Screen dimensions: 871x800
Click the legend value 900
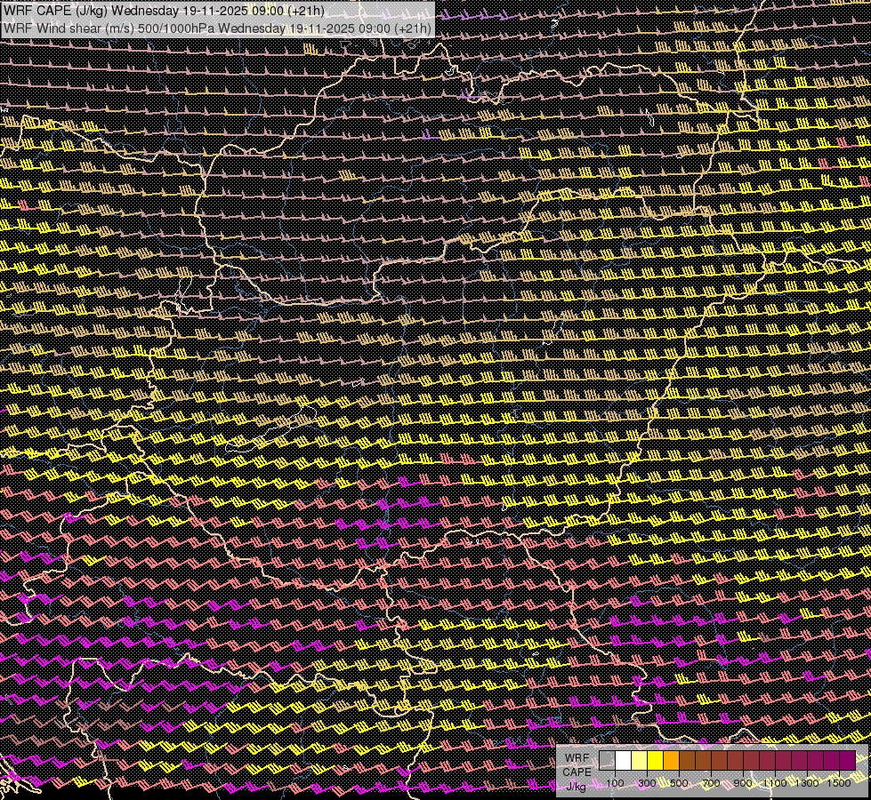[x=743, y=783]
